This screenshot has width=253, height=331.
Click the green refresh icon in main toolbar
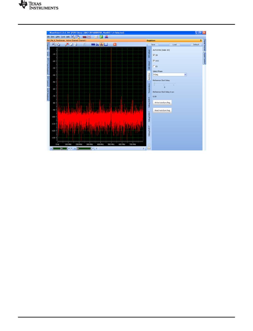click(101, 37)
